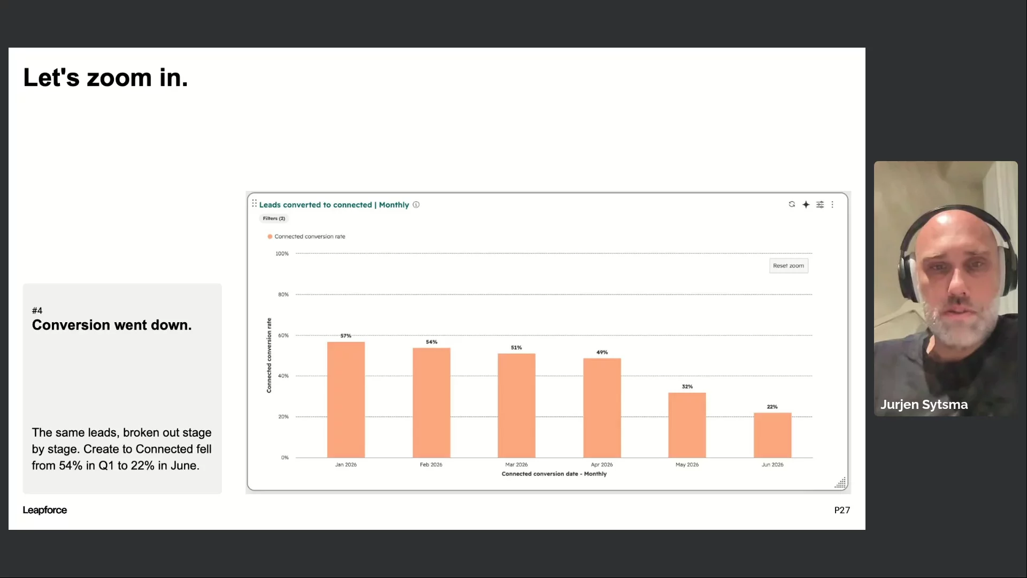Click the refresh icon on the chart

[792, 204]
